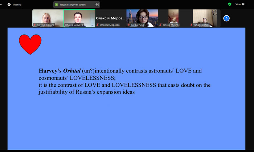Open the View layout menu
Screen dimensions: 254x152
tap(240, 4)
